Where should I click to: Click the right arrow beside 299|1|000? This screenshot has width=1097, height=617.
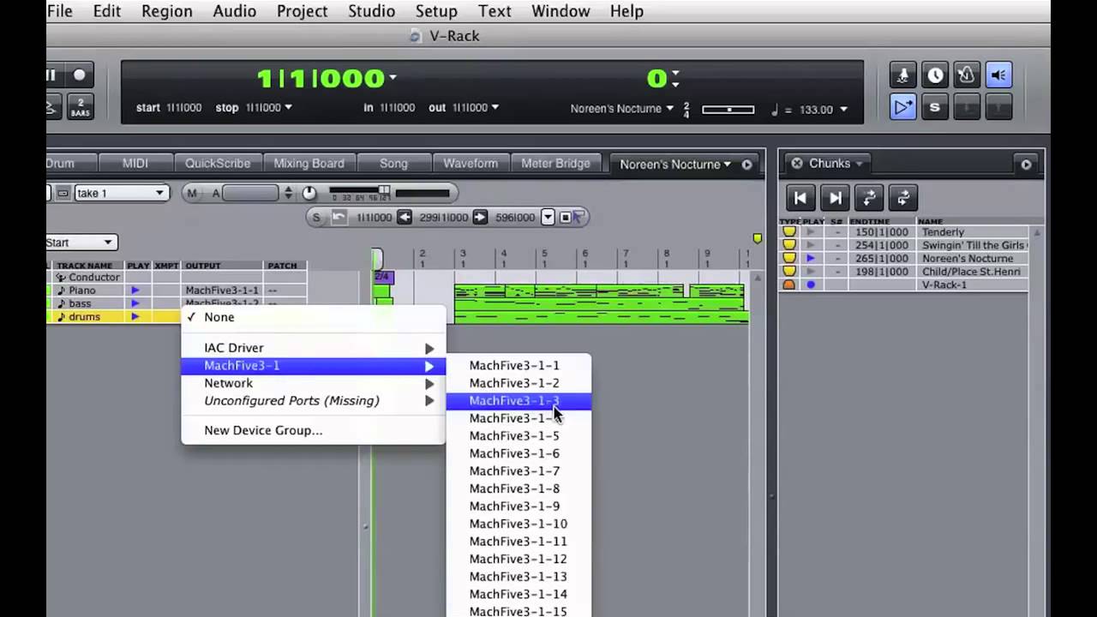[480, 218]
